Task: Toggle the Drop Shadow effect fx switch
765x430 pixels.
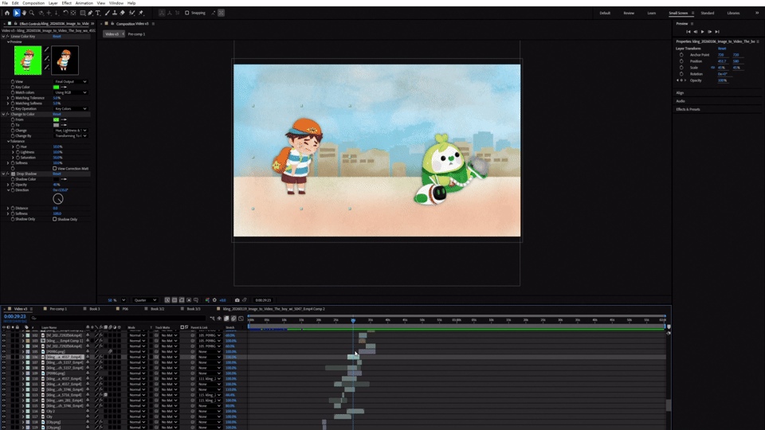Action: click(8, 174)
